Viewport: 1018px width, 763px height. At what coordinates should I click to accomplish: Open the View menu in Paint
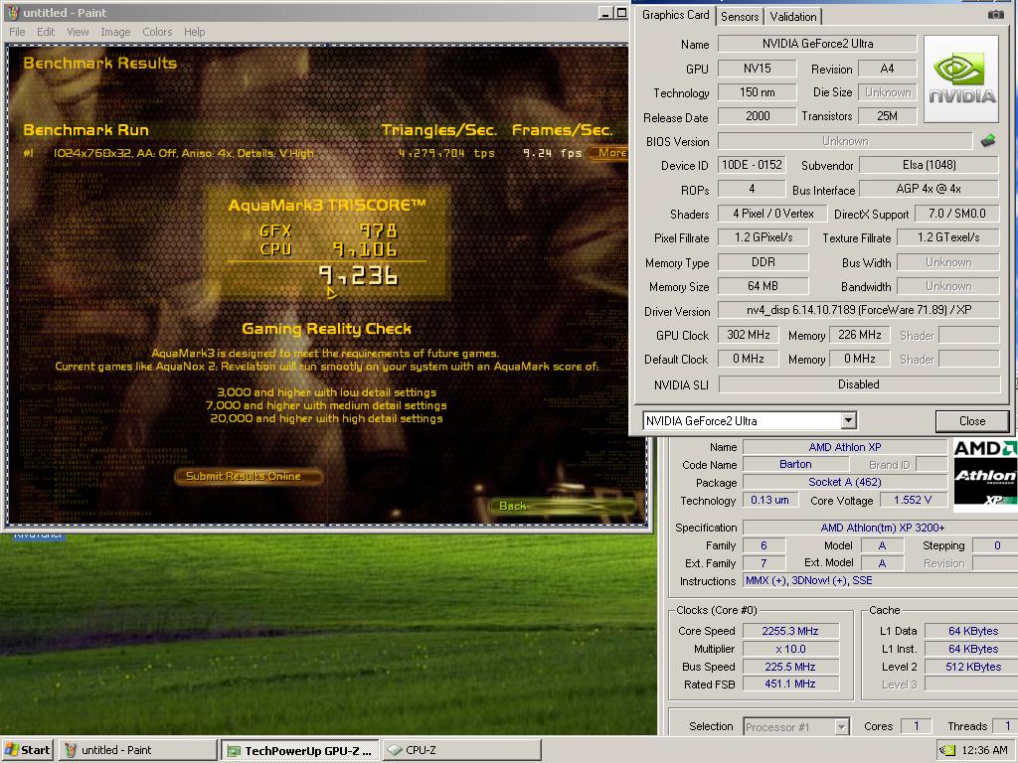tap(78, 32)
